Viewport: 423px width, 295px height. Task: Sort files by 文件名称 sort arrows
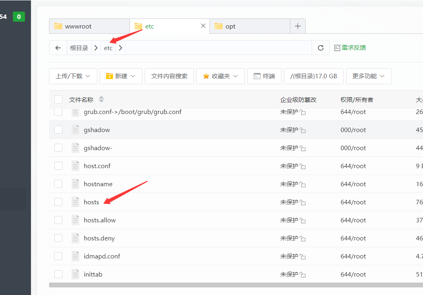pyautogui.click(x=101, y=99)
